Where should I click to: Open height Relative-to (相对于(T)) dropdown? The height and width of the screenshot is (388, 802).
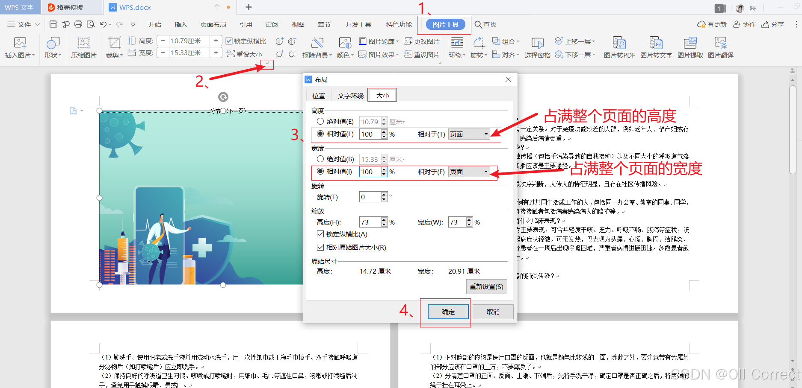469,134
